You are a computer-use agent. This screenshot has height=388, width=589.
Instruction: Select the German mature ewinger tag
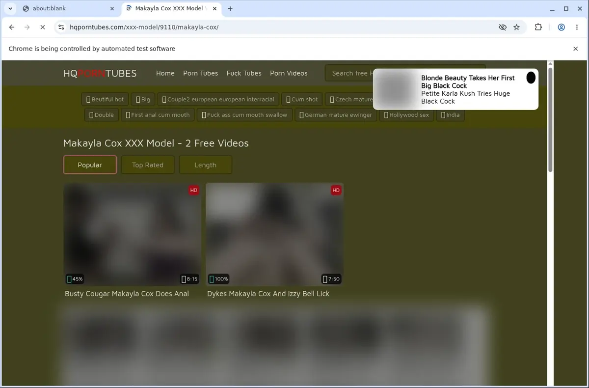point(336,115)
